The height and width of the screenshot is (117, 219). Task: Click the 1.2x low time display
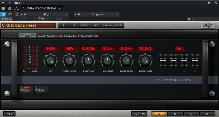click(107, 49)
